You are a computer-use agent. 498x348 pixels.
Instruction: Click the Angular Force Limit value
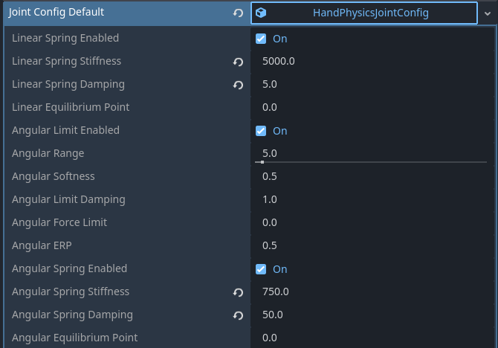point(372,223)
